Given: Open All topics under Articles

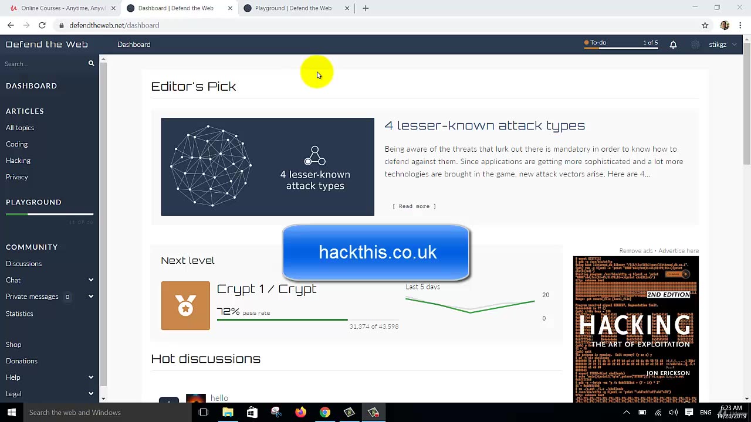Looking at the screenshot, I should [20, 128].
